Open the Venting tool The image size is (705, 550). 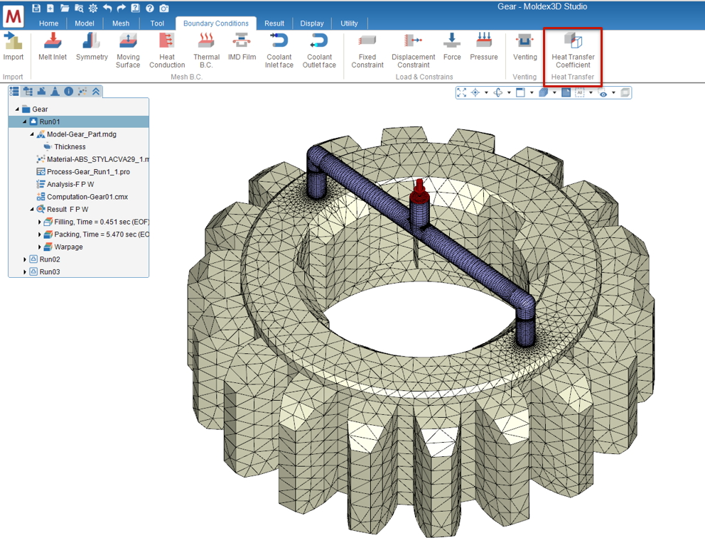[x=524, y=47]
